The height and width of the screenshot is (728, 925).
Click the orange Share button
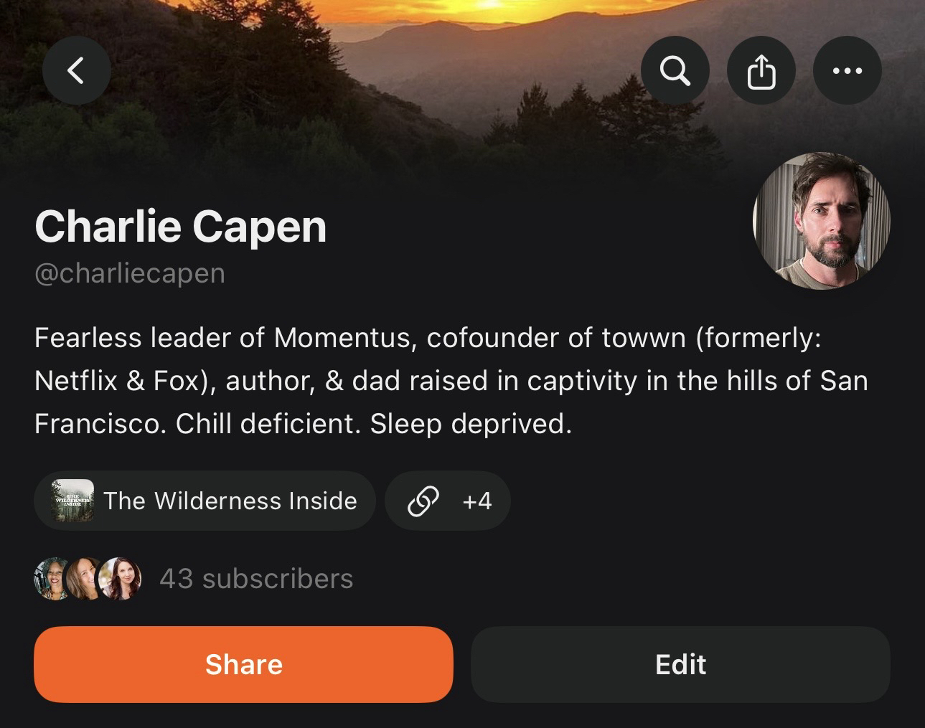[243, 664]
